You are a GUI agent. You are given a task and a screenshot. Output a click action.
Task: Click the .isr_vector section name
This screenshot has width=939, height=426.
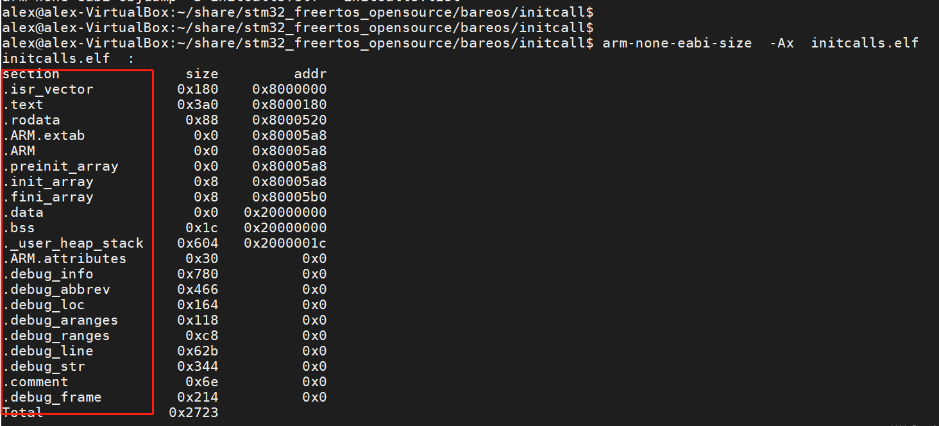pyautogui.click(x=48, y=89)
